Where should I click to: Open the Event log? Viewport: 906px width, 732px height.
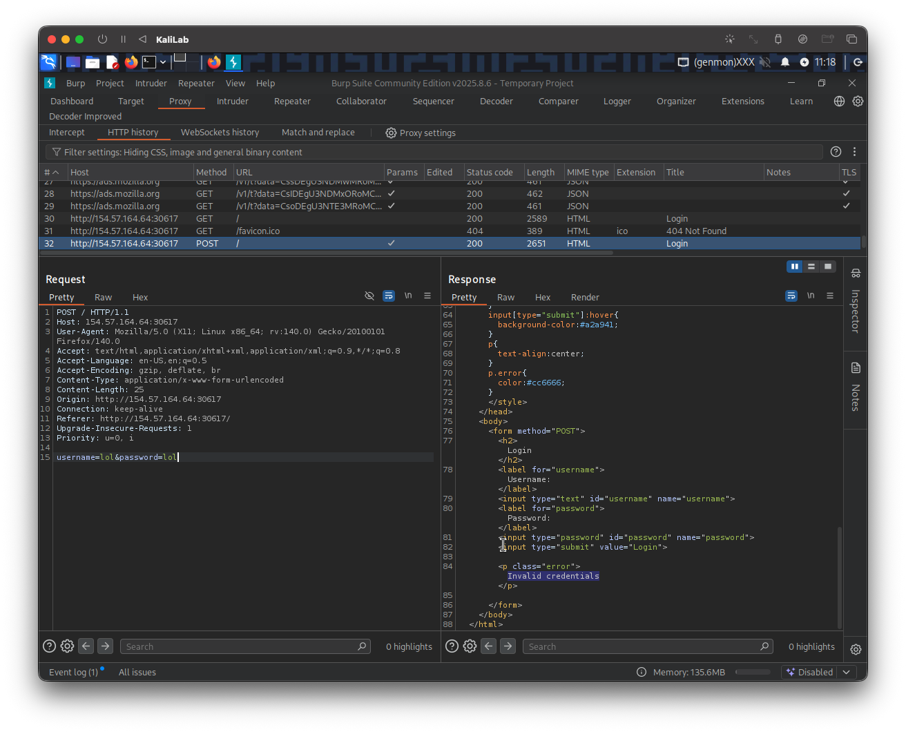[x=73, y=672]
